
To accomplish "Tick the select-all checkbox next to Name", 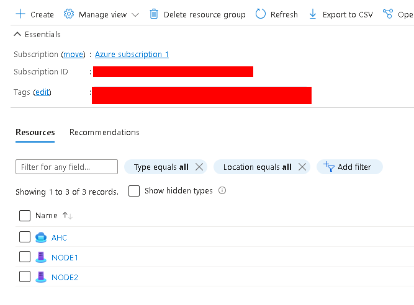I will coord(25,216).
